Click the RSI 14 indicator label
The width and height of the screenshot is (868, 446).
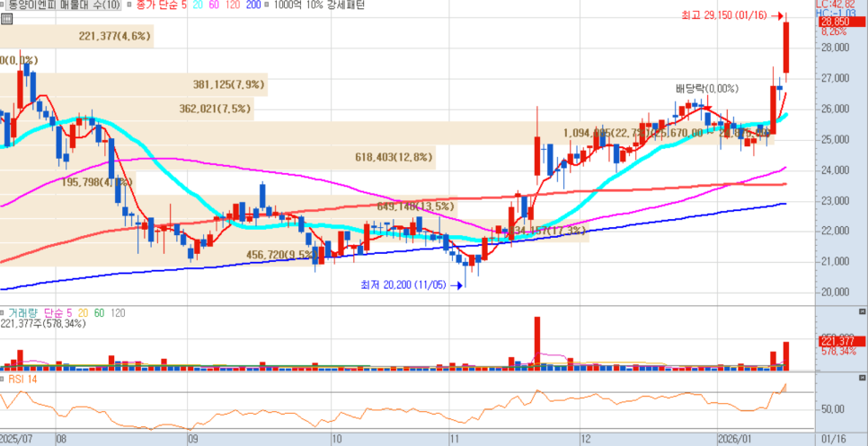click(22, 379)
